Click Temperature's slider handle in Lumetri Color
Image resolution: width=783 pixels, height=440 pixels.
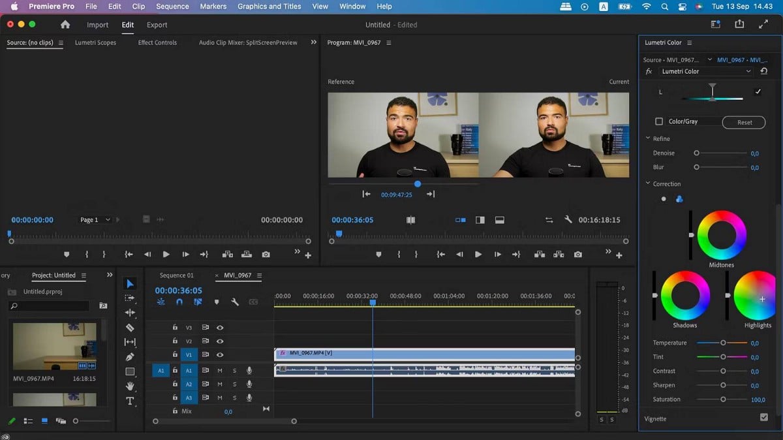pos(723,342)
